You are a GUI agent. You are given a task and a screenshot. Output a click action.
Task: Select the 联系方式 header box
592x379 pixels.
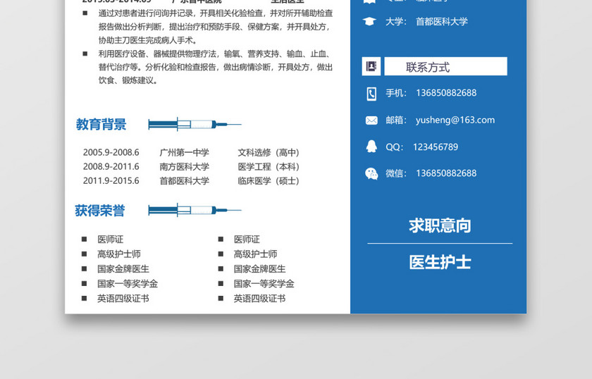tap(445, 66)
